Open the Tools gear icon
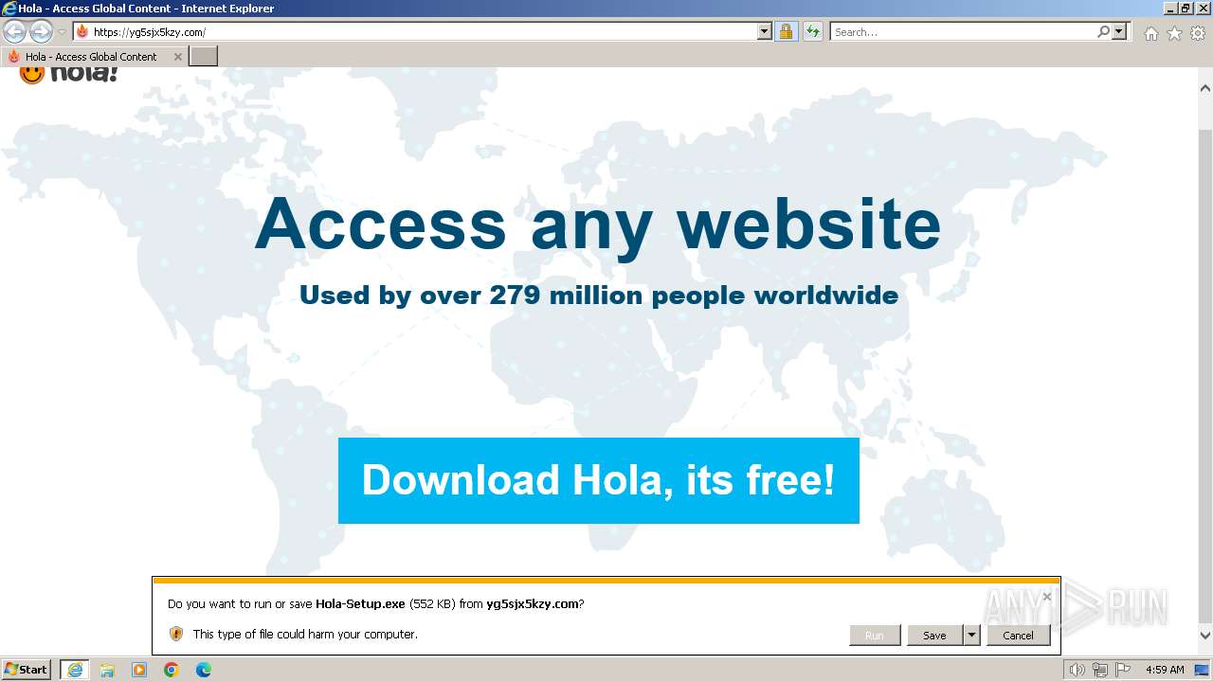 1198,33
